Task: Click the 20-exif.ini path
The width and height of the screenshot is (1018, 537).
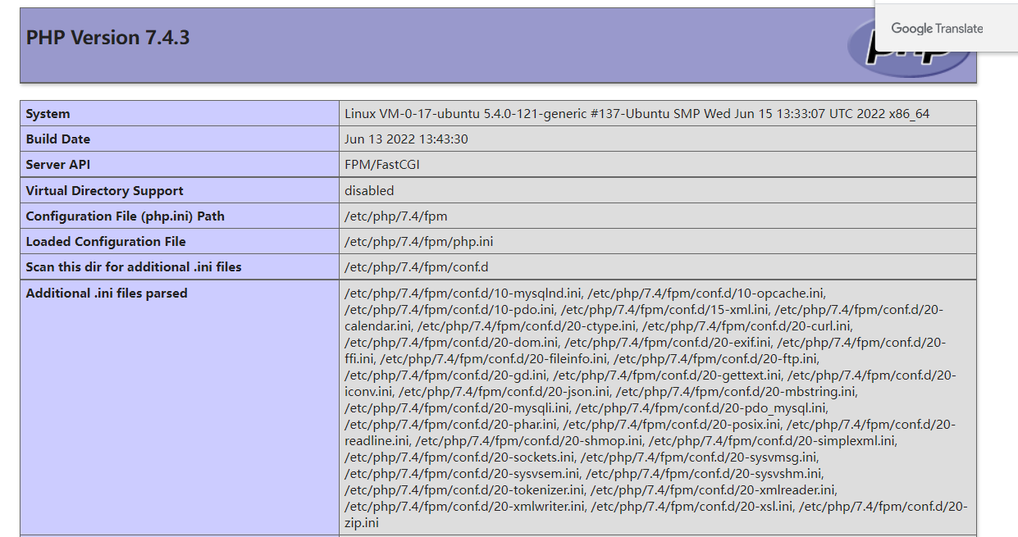Action: point(668,343)
